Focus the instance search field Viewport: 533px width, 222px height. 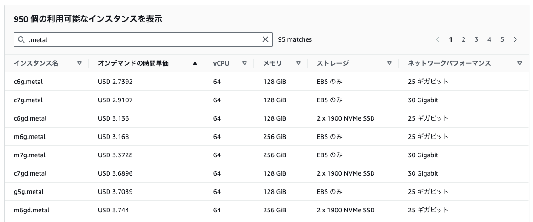pyautogui.click(x=143, y=39)
